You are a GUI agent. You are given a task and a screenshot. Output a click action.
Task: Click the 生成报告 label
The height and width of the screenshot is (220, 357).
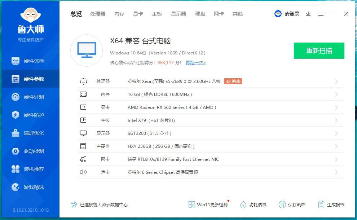336,204
